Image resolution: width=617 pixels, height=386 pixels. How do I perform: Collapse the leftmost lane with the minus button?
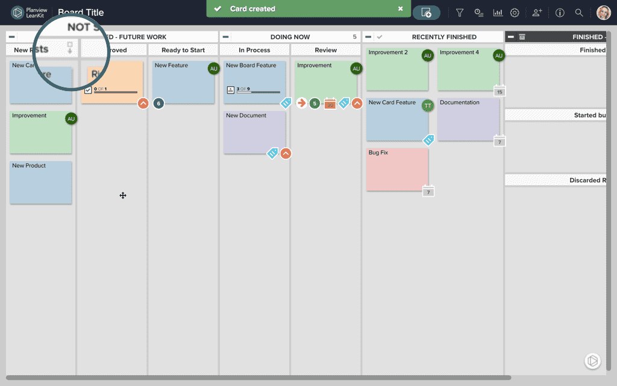(x=12, y=37)
